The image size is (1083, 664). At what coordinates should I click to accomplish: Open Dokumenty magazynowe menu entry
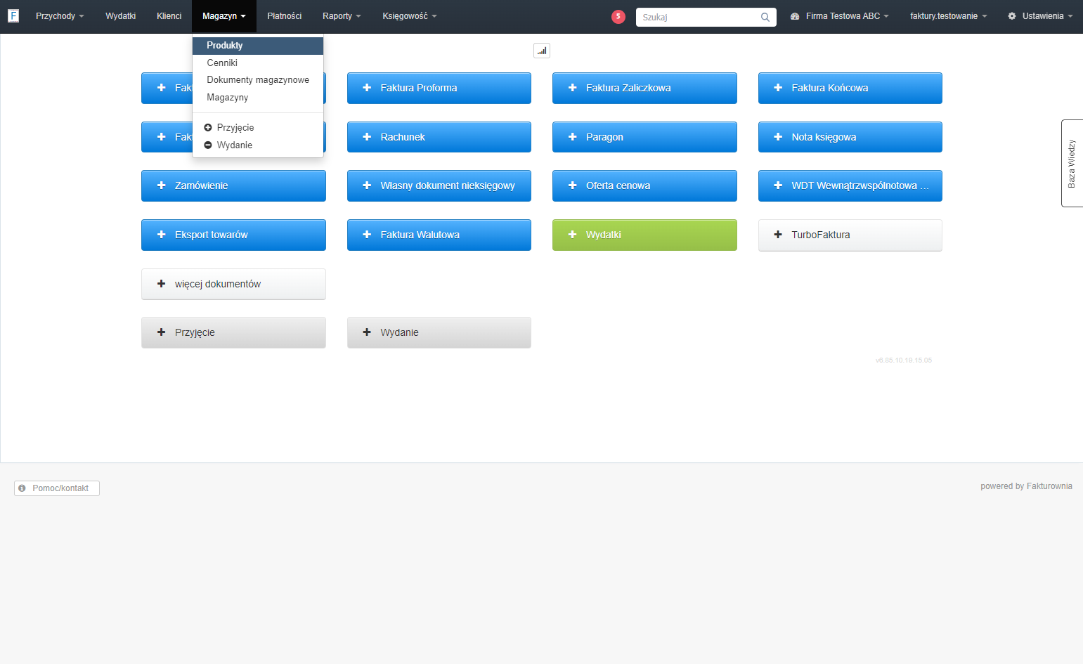pos(258,80)
